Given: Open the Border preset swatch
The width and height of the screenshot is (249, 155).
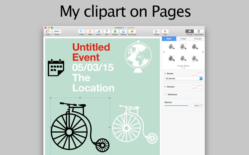Looking at the screenshot, I should tap(197, 73).
